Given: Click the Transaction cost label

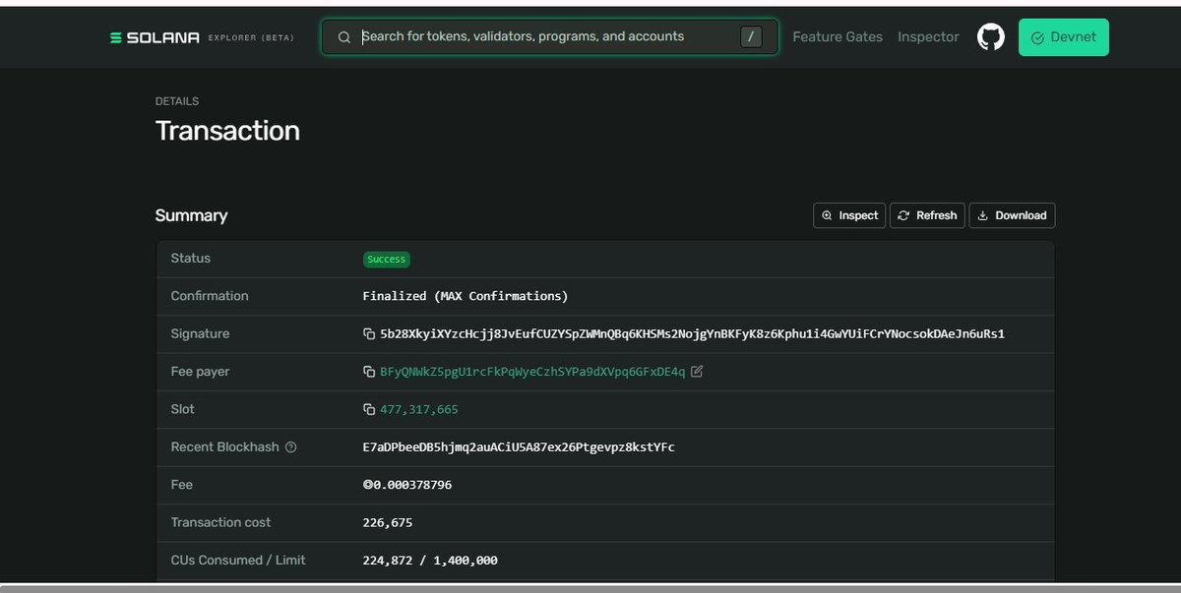Looking at the screenshot, I should click(220, 522).
